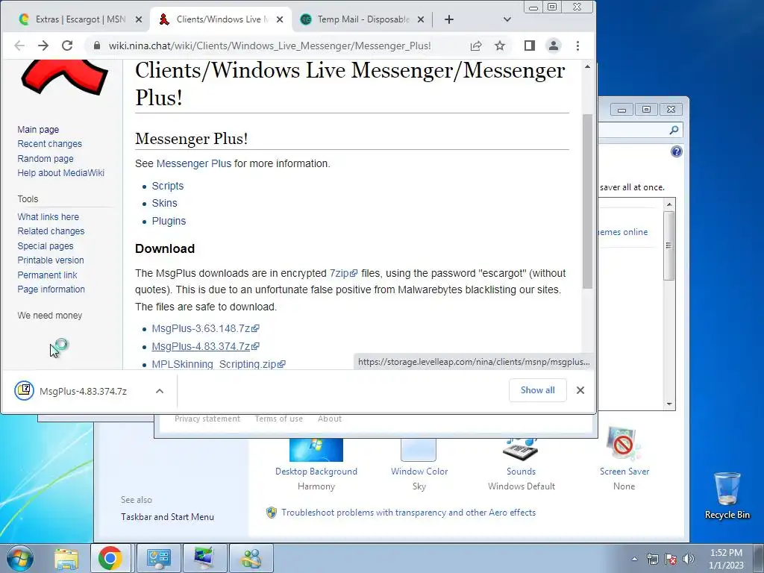Click themes list scrollbar up arrow
This screenshot has height=573, width=764.
669,204
